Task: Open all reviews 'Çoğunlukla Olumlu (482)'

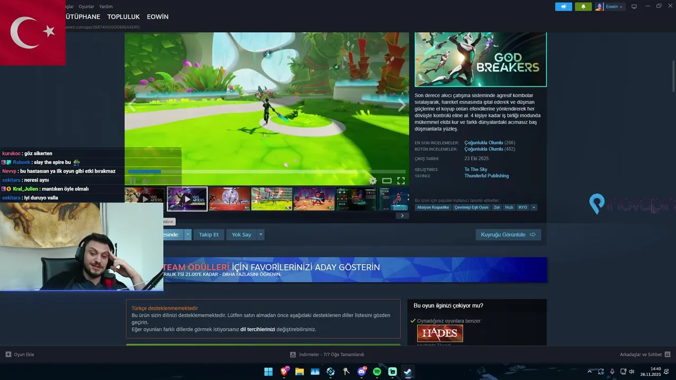Action: pos(490,149)
